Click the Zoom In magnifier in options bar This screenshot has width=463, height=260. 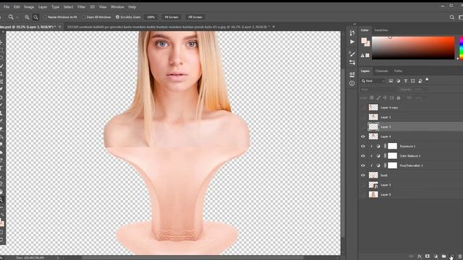pos(27,17)
